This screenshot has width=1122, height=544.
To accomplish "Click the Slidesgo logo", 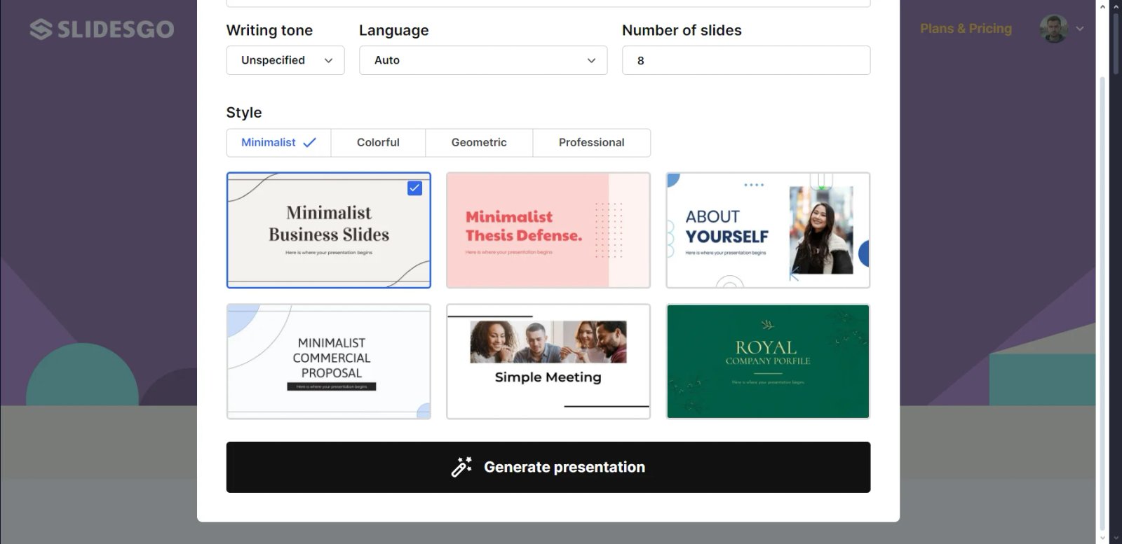I will 102,29.
